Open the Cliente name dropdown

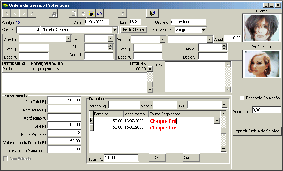(x=114, y=30)
